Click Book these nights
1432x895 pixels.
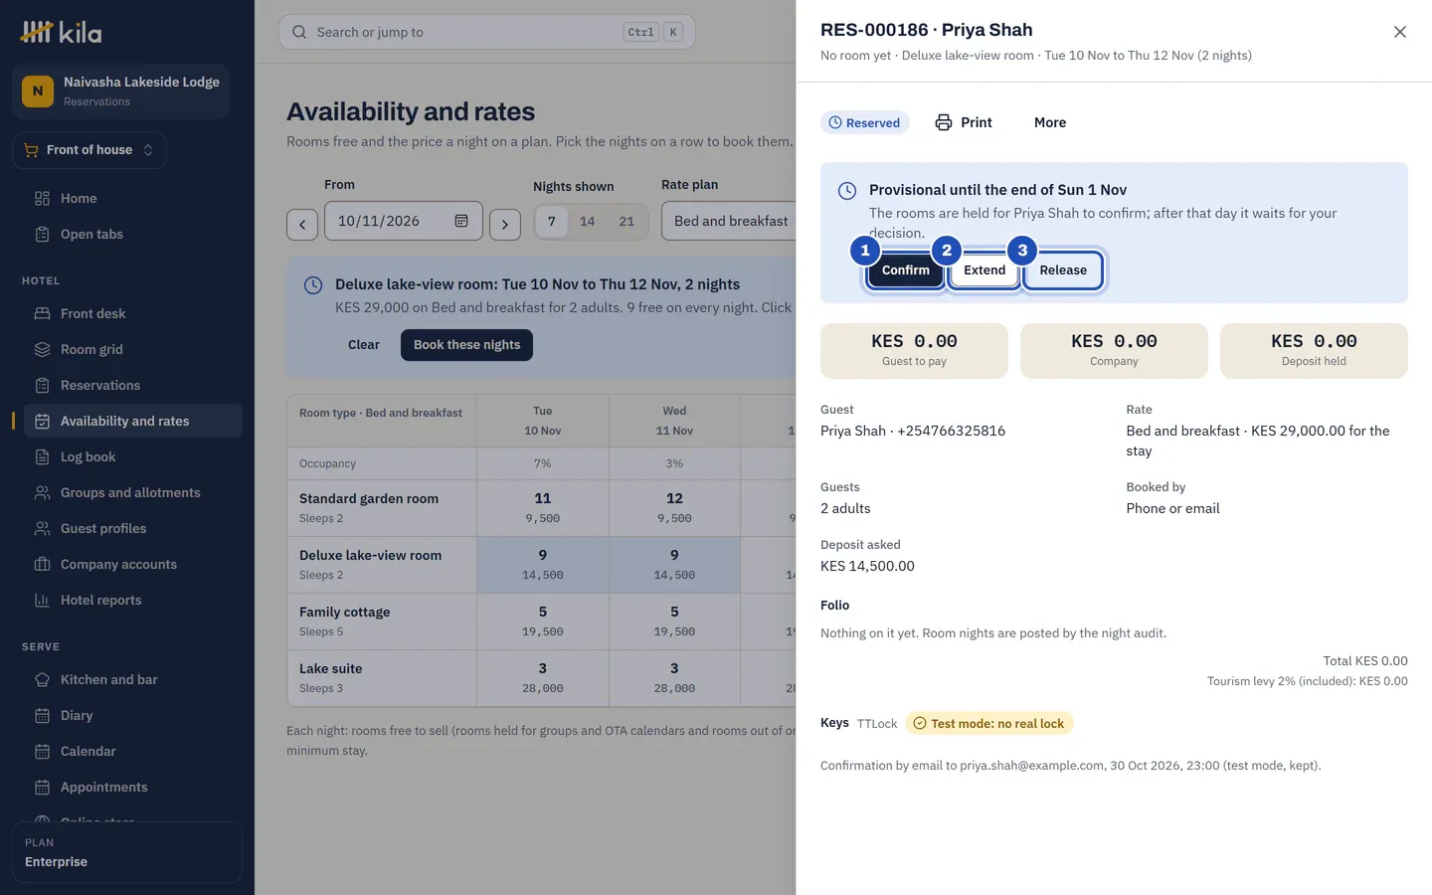coord(466,344)
